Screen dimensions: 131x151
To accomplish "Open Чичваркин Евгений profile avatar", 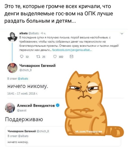I will (x=12, y=68).
